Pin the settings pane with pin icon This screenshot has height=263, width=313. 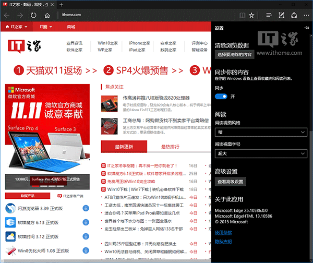coord(307,28)
